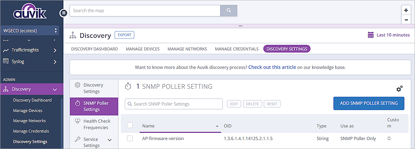Click the custom indicator icon for AP-firmware-version
The image size is (415, 149).
tap(390, 138)
